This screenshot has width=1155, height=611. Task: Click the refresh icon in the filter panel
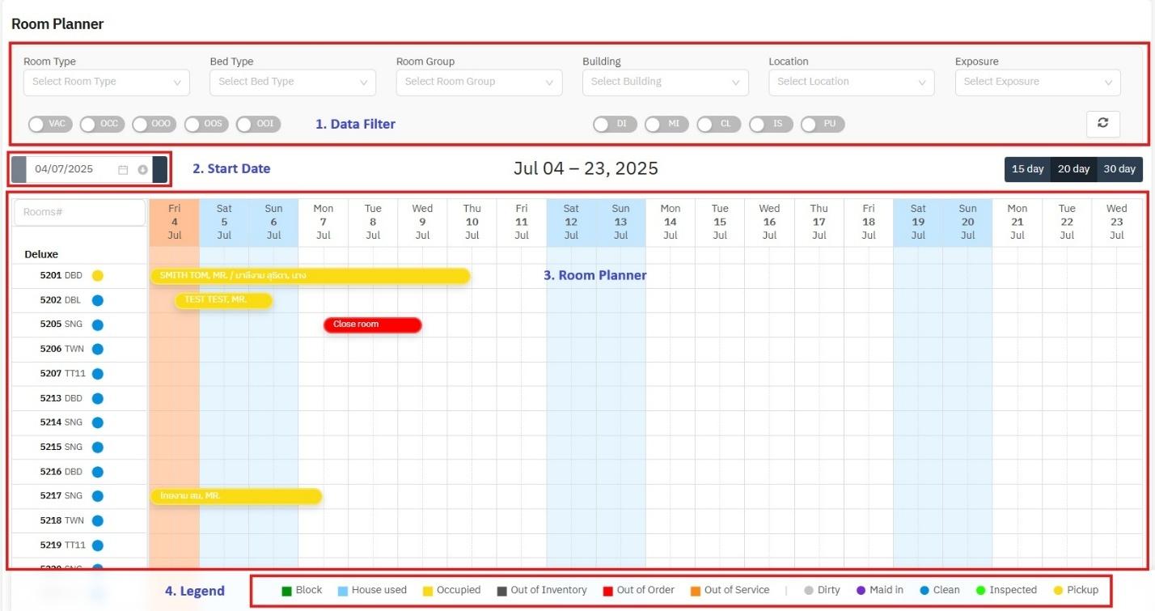coord(1102,124)
